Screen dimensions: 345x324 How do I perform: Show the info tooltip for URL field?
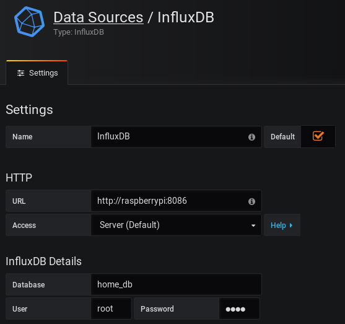click(251, 201)
